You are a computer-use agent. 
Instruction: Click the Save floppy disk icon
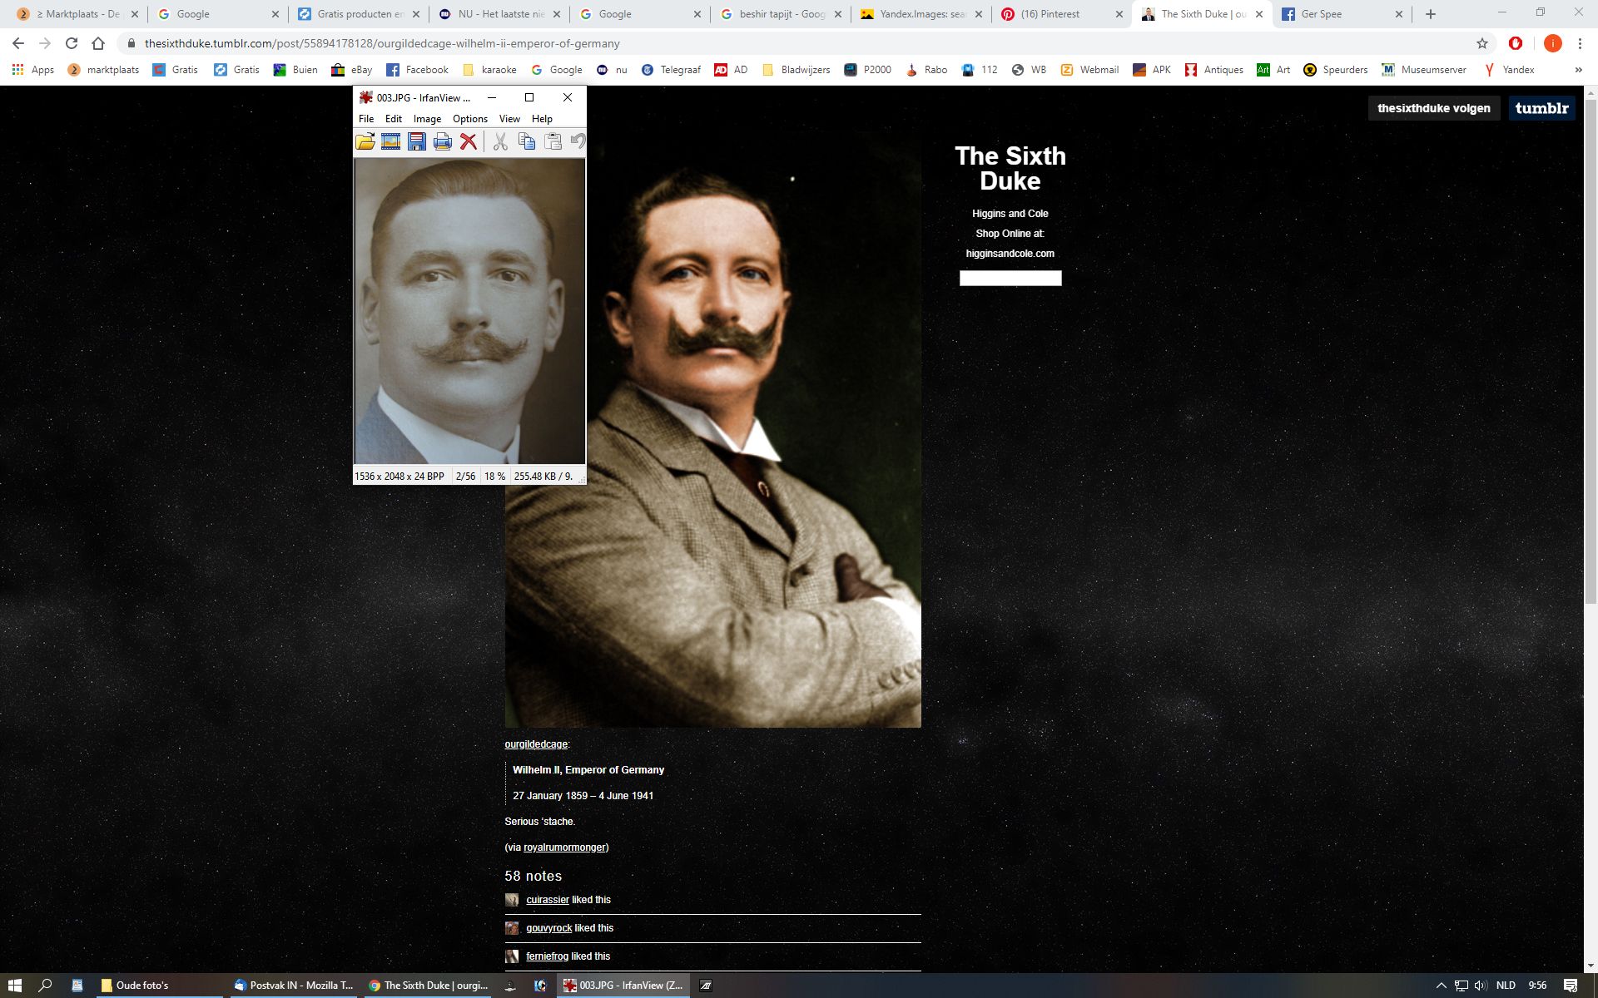click(x=417, y=141)
